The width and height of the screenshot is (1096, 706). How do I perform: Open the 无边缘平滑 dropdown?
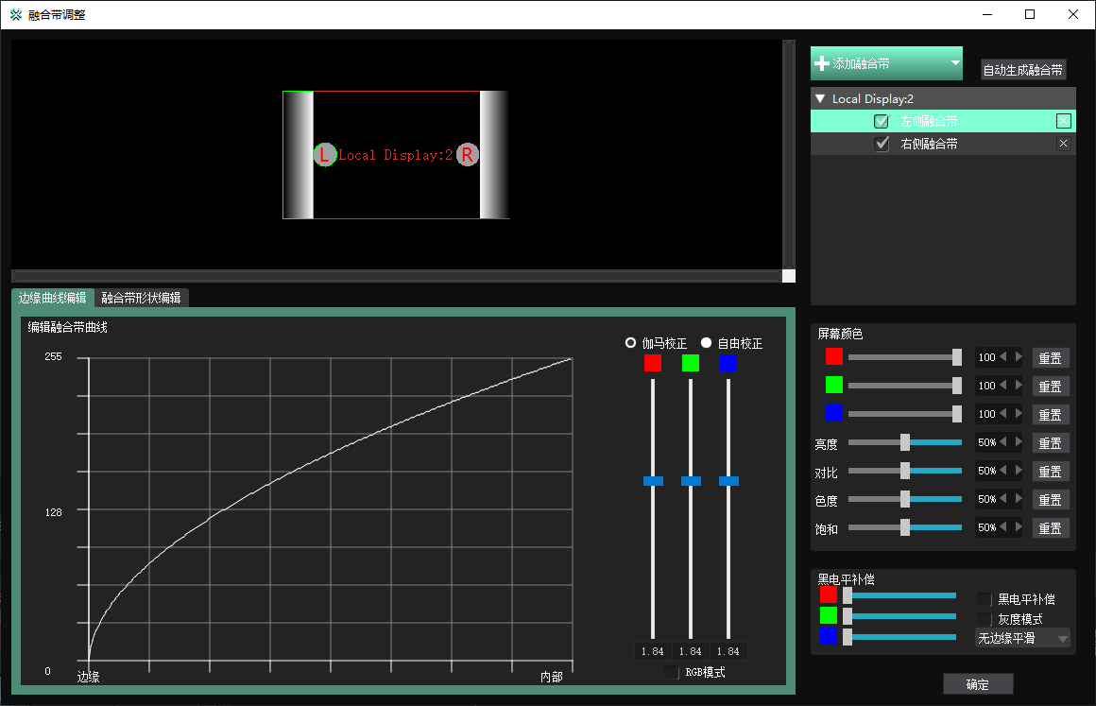(1022, 639)
